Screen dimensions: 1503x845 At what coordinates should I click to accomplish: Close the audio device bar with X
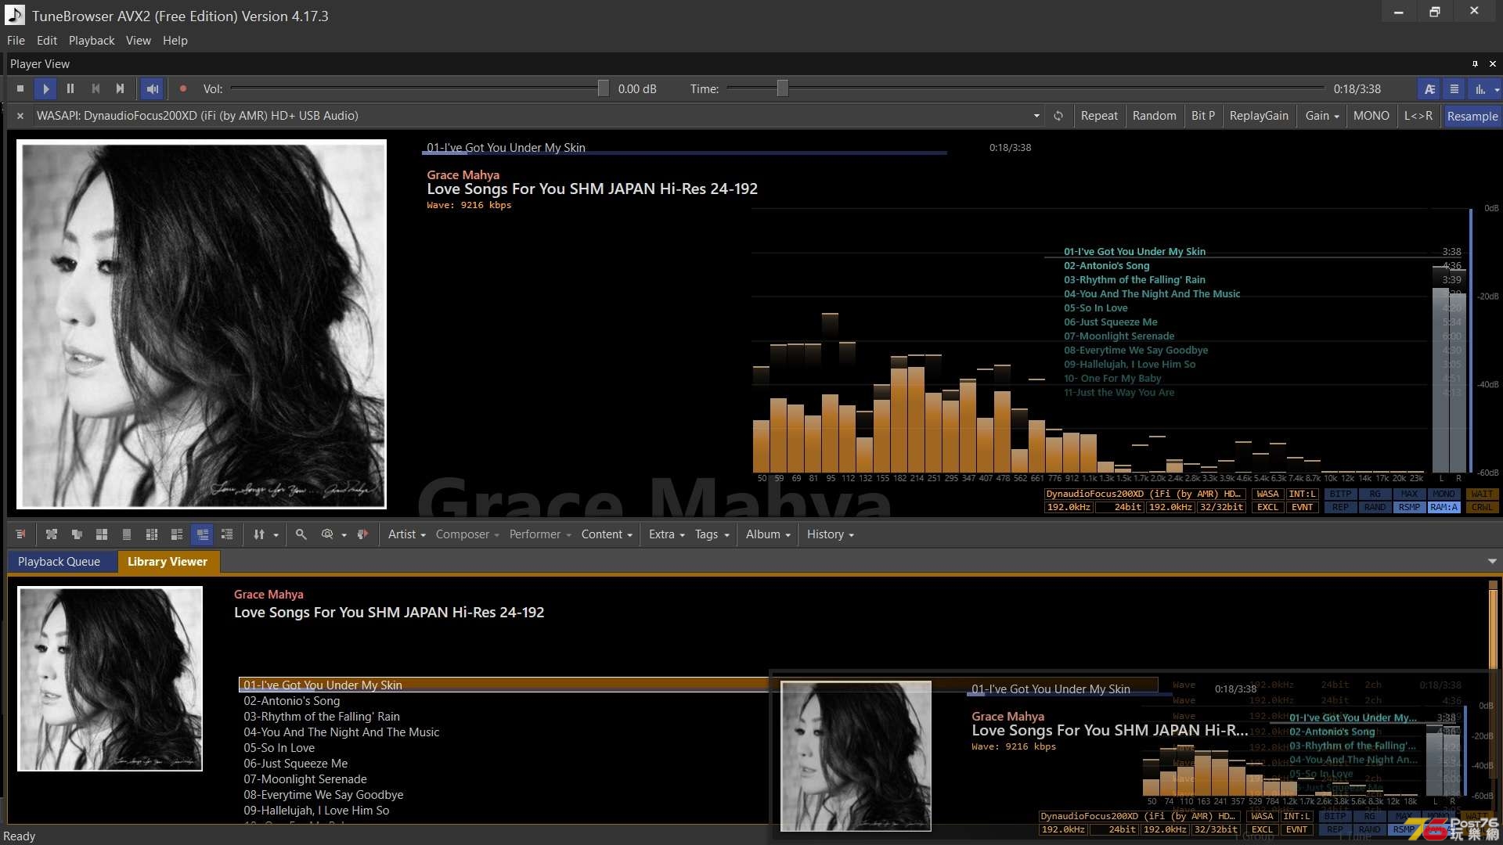click(x=20, y=116)
